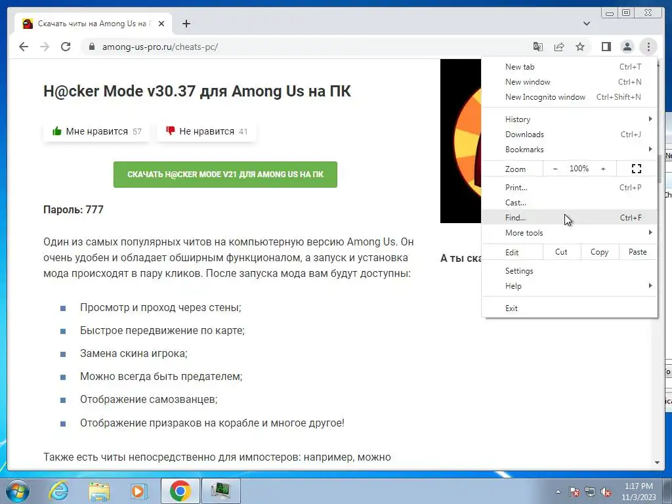Screen dimensions: 672x504
Task: Expand the More tools submenu
Action: pos(570,233)
